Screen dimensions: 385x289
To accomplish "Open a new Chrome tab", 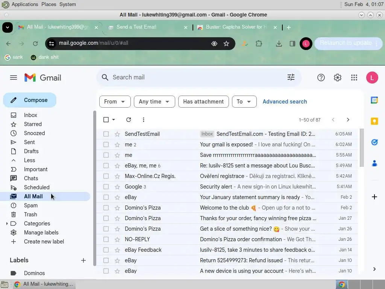I will [289, 27].
